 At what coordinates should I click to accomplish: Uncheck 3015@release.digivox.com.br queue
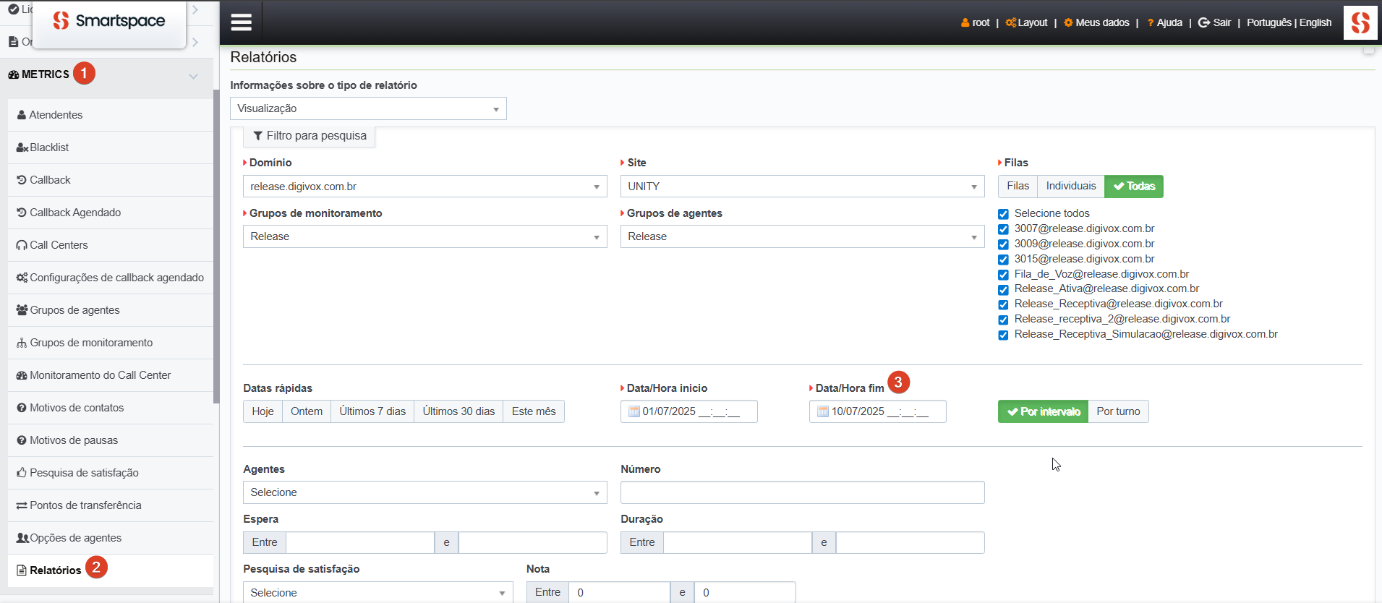pyautogui.click(x=1003, y=260)
